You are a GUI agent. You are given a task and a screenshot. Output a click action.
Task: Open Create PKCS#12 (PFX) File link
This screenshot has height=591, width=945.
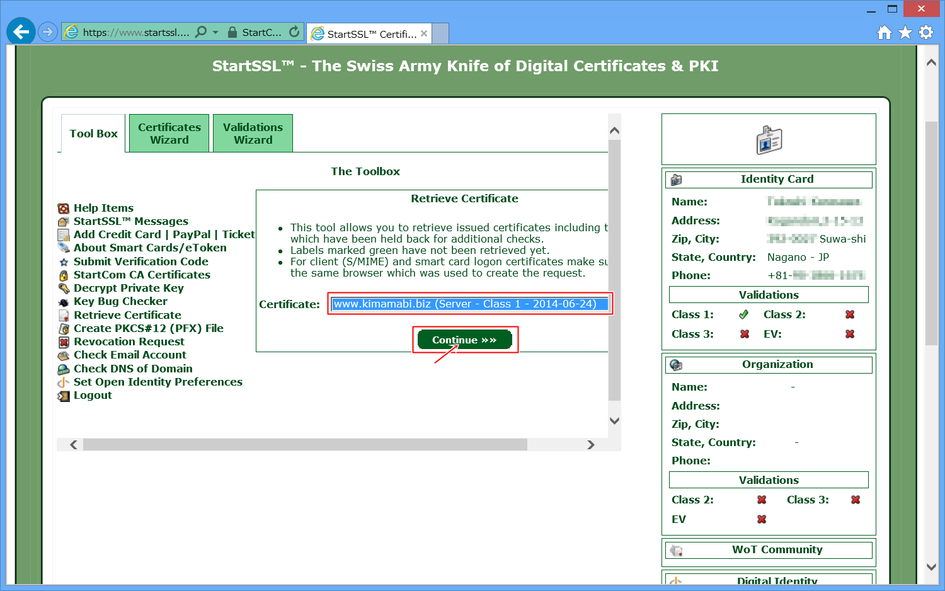pyautogui.click(x=148, y=328)
